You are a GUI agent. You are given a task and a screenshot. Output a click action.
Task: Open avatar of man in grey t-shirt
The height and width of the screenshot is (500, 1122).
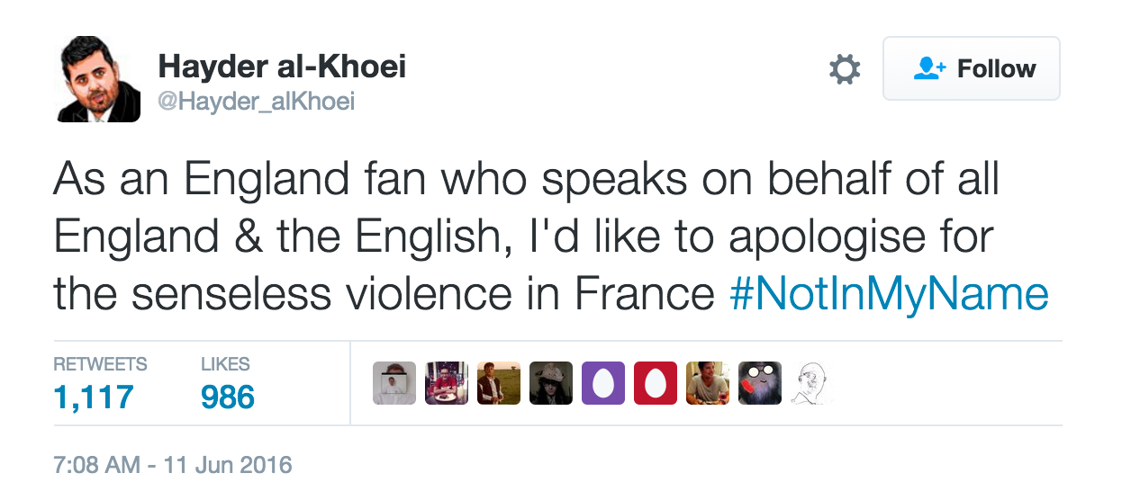(x=708, y=383)
